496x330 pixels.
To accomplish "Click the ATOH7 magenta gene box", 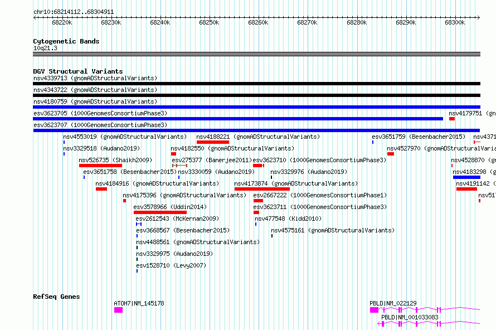I will [x=119, y=310].
